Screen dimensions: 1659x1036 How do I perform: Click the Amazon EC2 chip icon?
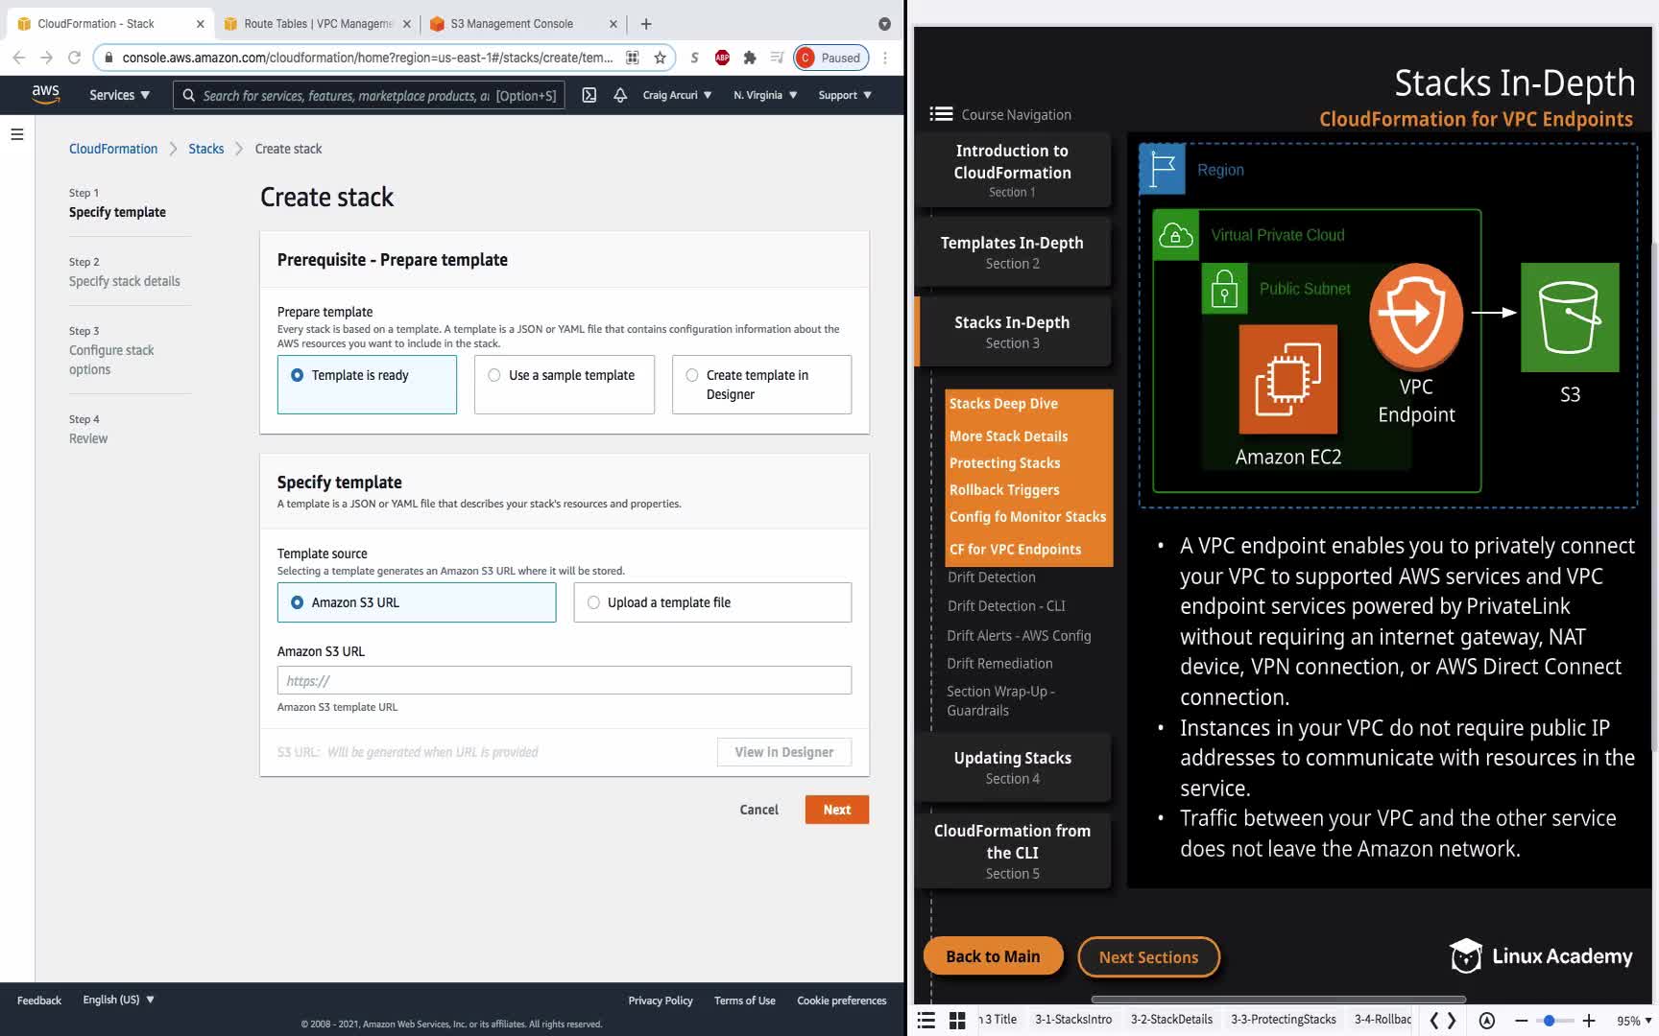[x=1287, y=379]
